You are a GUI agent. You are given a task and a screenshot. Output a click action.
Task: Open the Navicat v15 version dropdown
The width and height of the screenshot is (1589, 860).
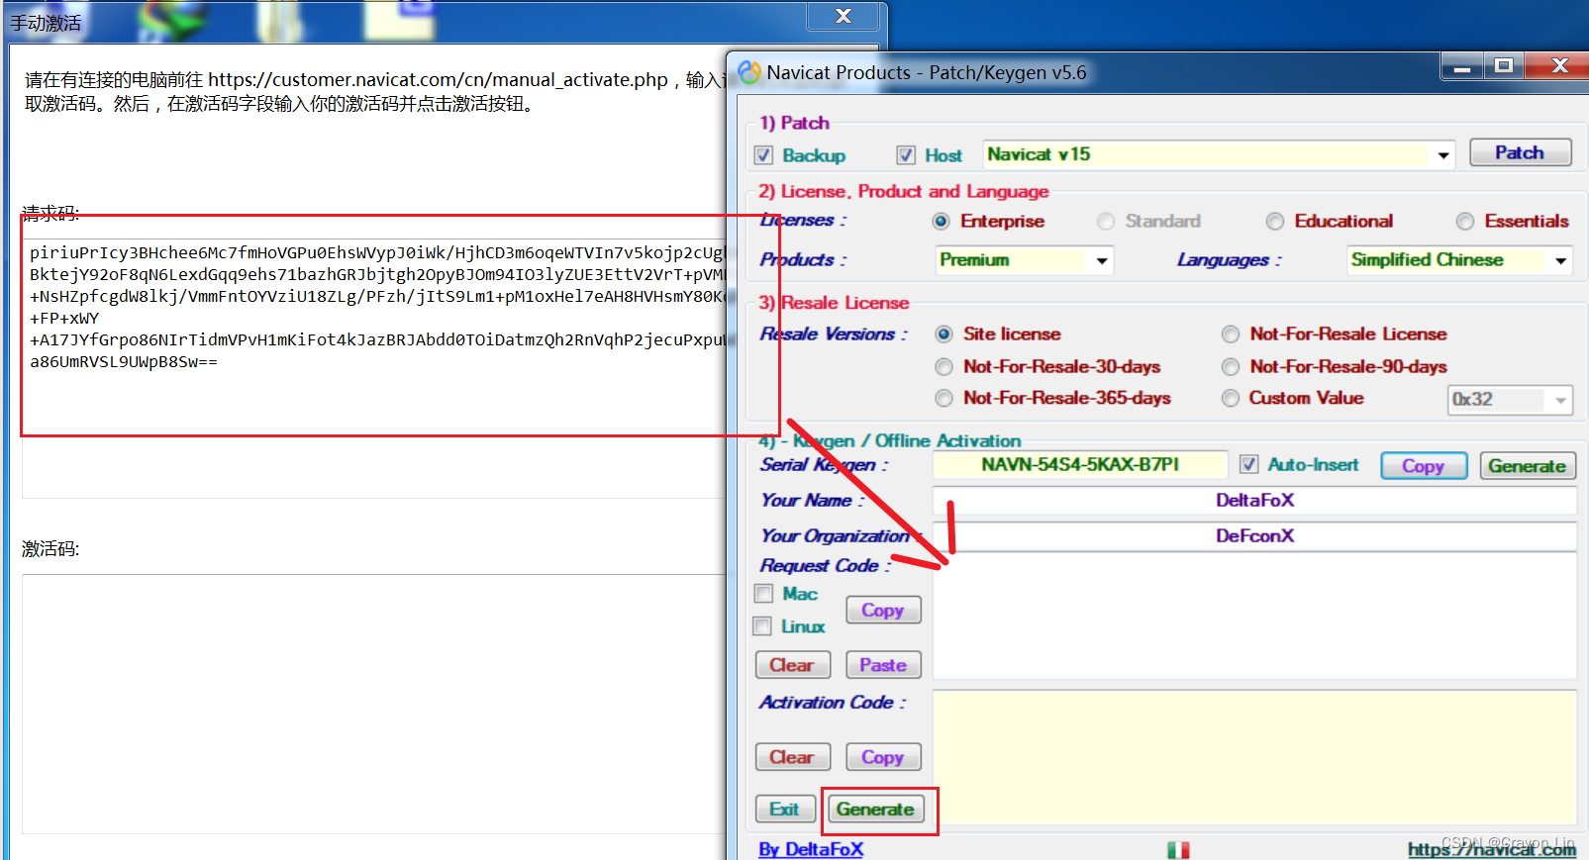click(x=1443, y=155)
